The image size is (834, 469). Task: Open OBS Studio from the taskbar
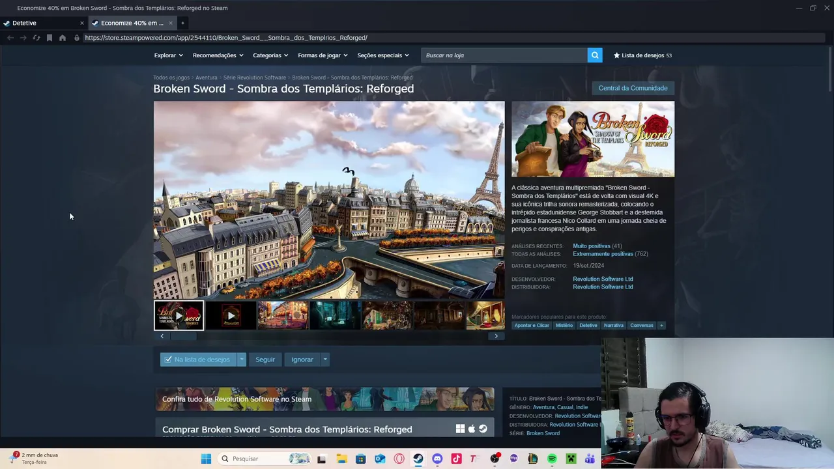point(495,459)
